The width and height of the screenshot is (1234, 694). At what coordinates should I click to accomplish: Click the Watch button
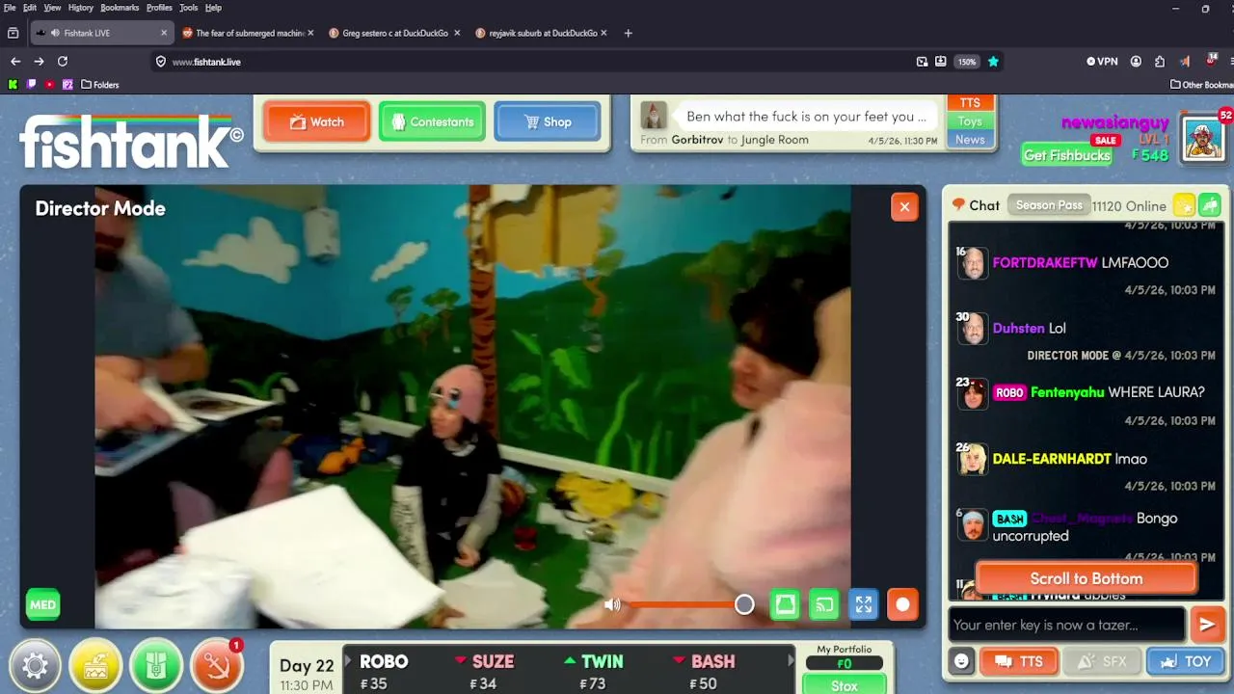point(316,122)
